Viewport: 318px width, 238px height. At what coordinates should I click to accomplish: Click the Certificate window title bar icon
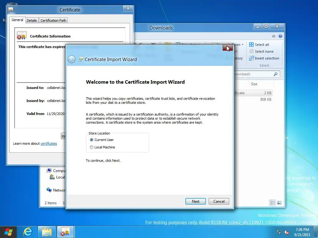tap(11, 10)
